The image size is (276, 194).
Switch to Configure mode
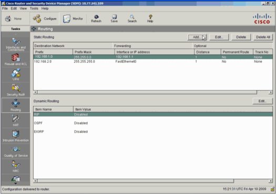pyautogui.click(x=45, y=18)
